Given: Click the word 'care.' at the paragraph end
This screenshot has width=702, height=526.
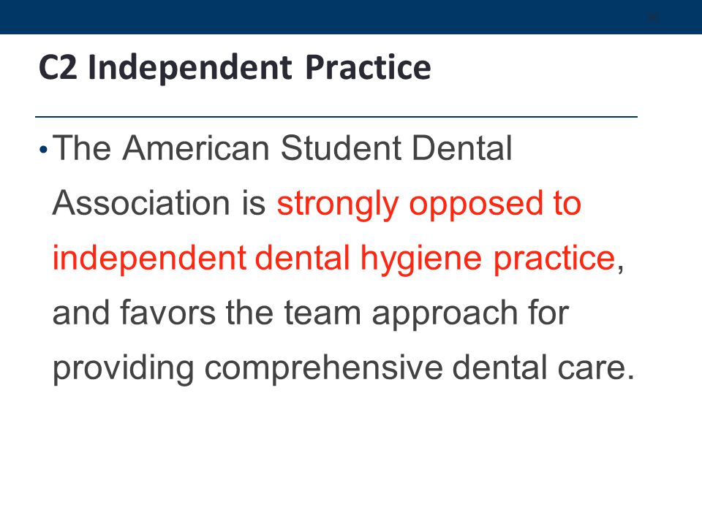Looking at the screenshot, I should click(x=596, y=370).
